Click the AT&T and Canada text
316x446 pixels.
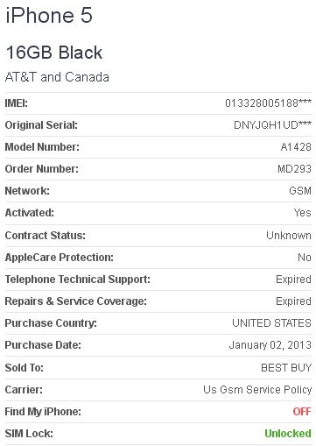(57, 77)
